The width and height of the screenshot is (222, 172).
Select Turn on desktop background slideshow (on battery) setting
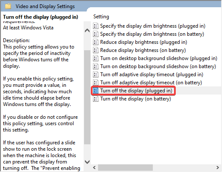(x=158, y=66)
